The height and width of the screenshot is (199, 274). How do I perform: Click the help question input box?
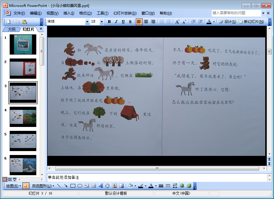pyautogui.click(x=236, y=13)
